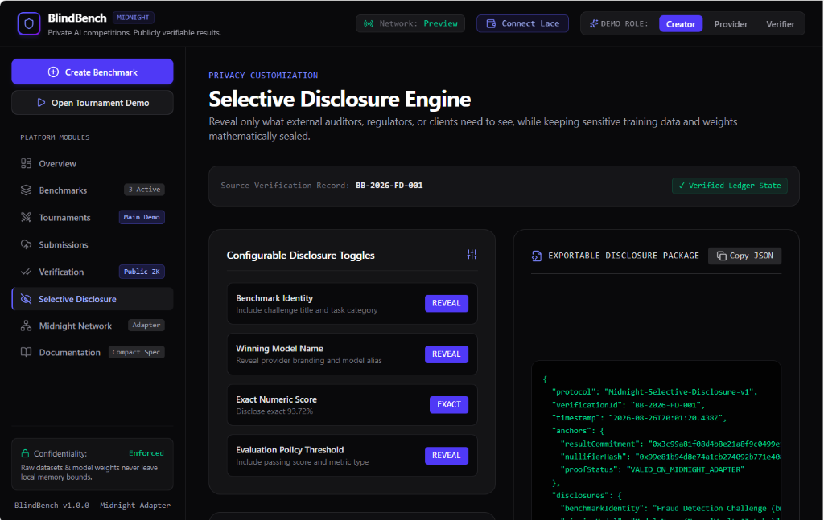Click the record ID BB-2026-FD-001

[x=389, y=185]
